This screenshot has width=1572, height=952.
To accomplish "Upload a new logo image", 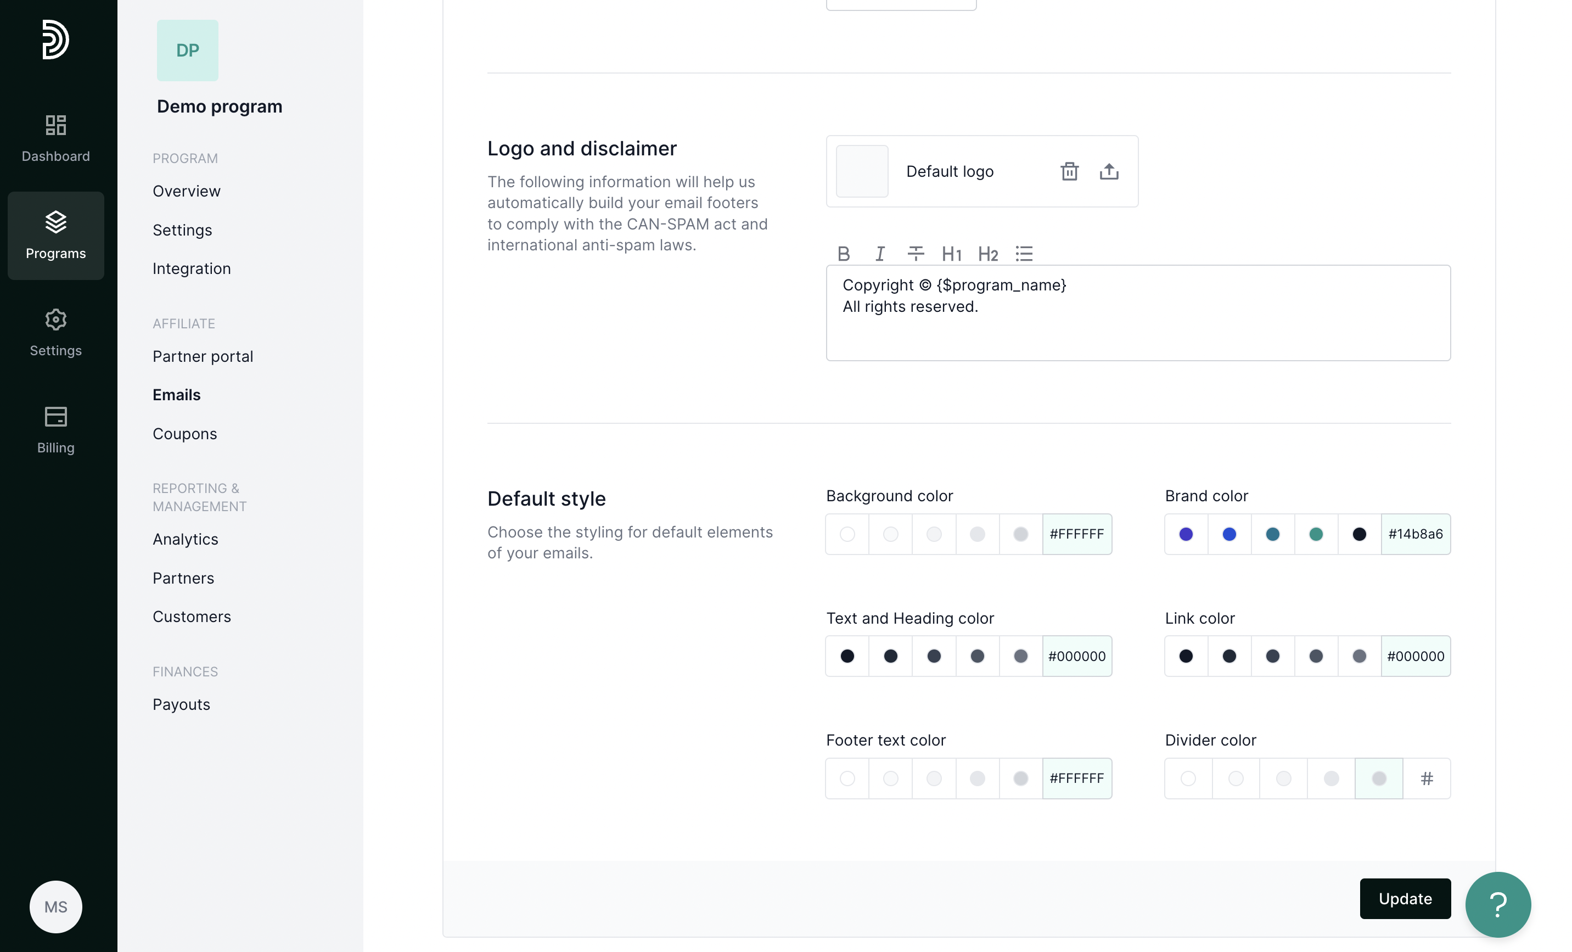I will [x=1109, y=171].
